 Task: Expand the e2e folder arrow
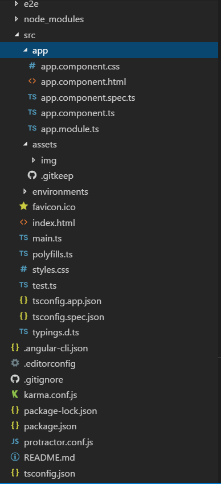click(x=17, y=3)
